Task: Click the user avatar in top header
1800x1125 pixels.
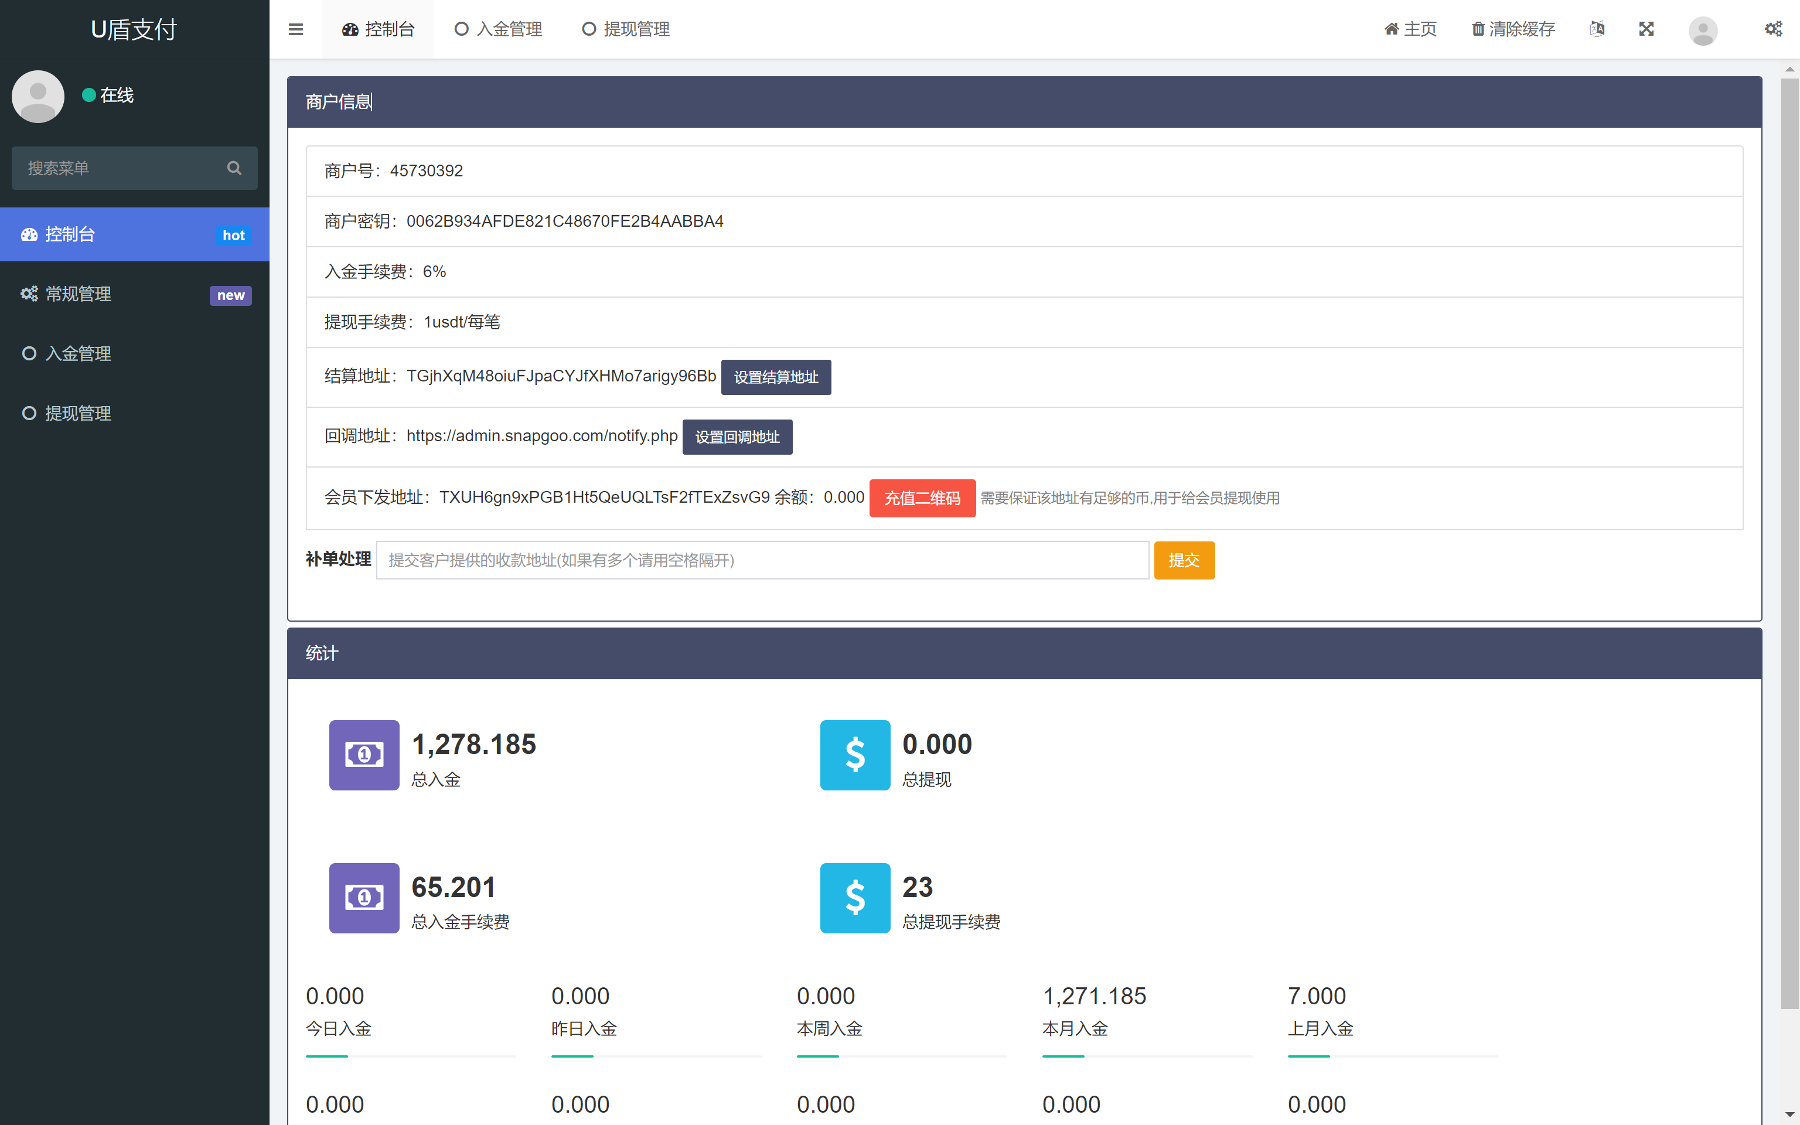Action: pyautogui.click(x=1703, y=30)
